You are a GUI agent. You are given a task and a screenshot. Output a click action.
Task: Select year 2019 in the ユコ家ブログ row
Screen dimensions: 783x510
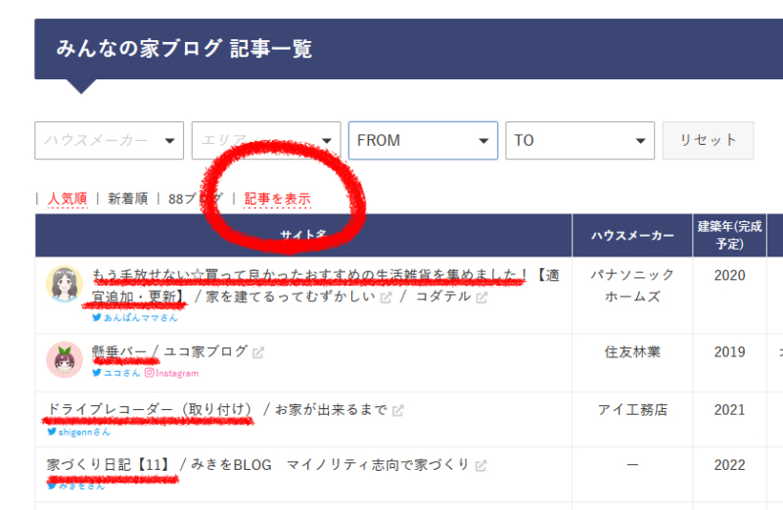pyautogui.click(x=729, y=351)
